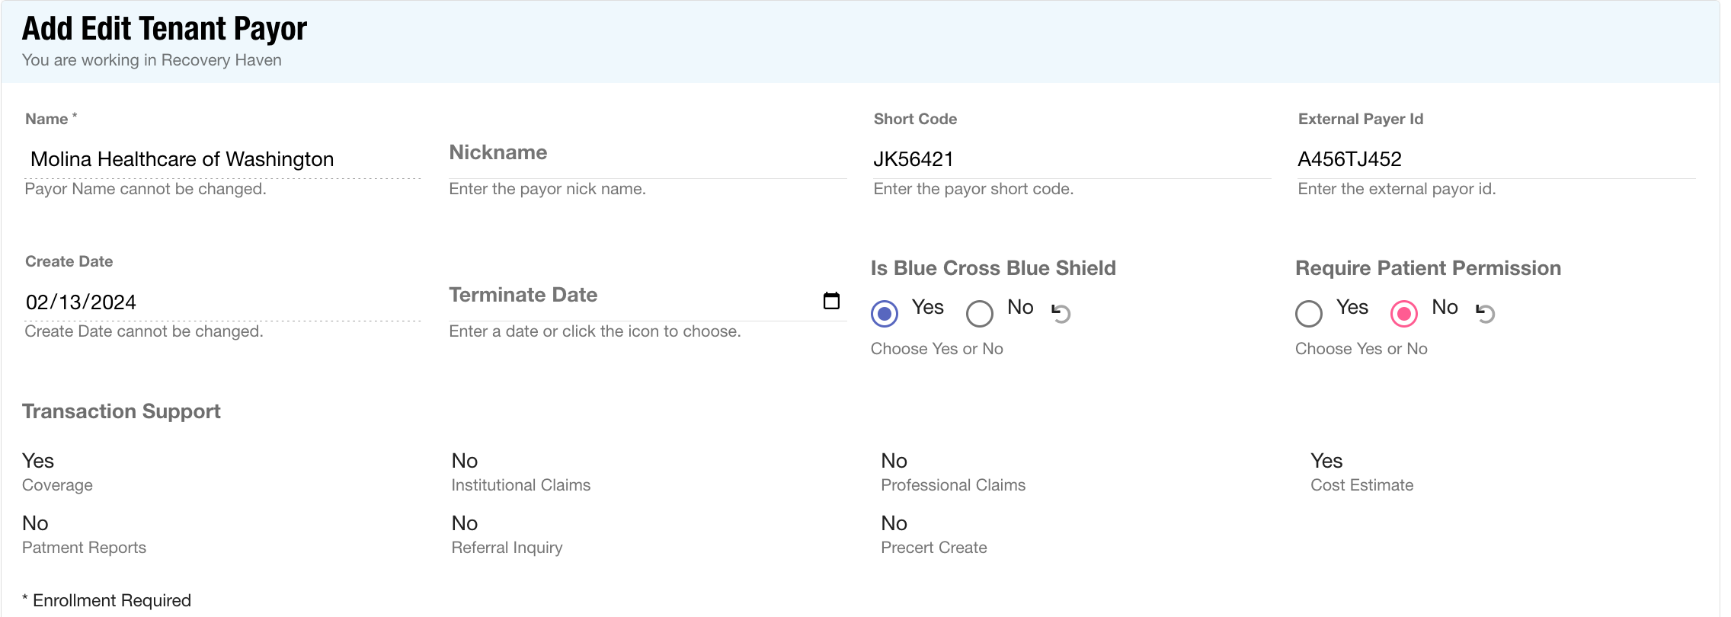The width and height of the screenshot is (1731, 617).
Task: Click the Precert Create support value
Action: tap(894, 523)
